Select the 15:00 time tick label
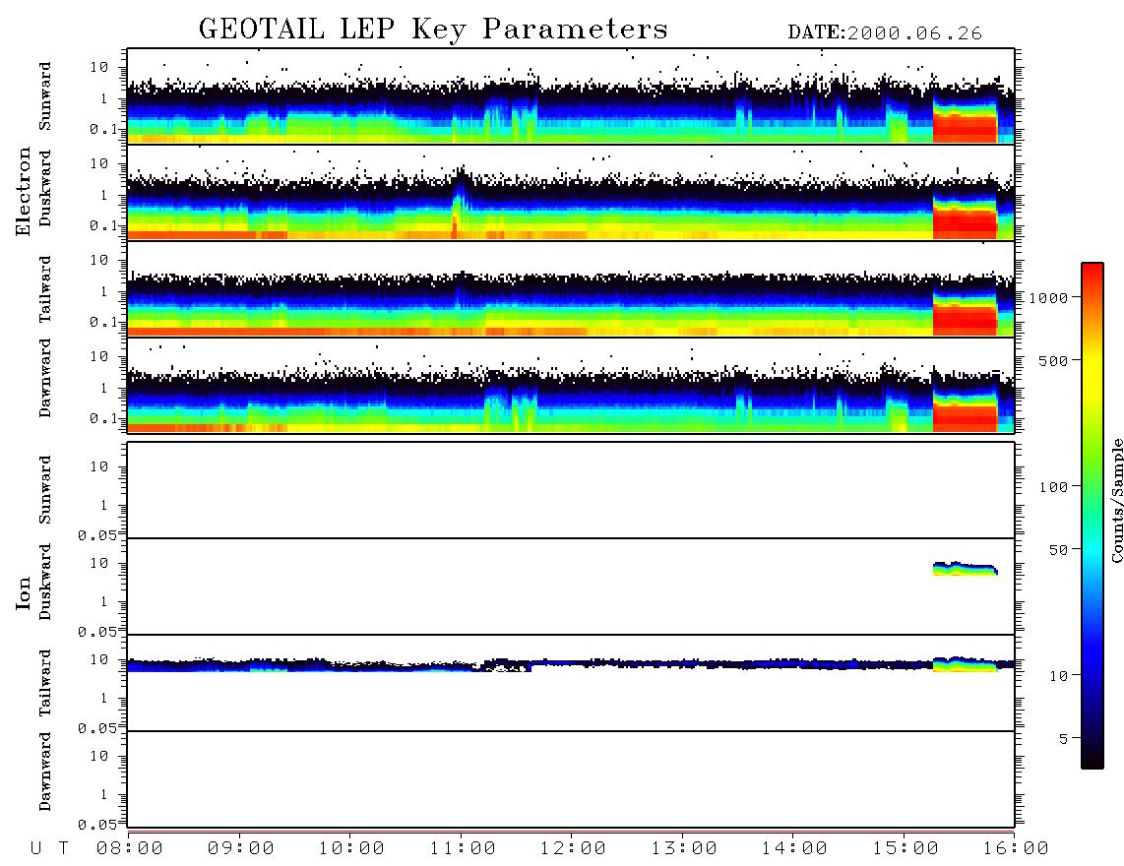The width and height of the screenshot is (1124, 866). pos(905,849)
